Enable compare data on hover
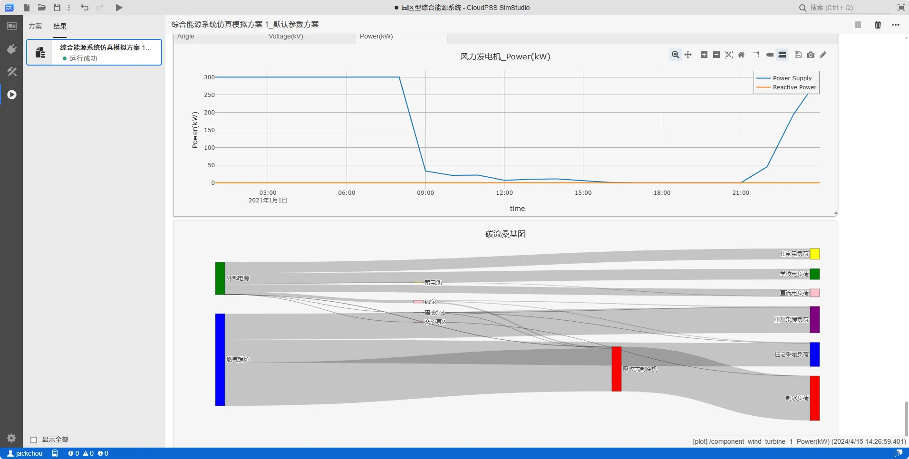This screenshot has height=459, width=909. tap(782, 55)
